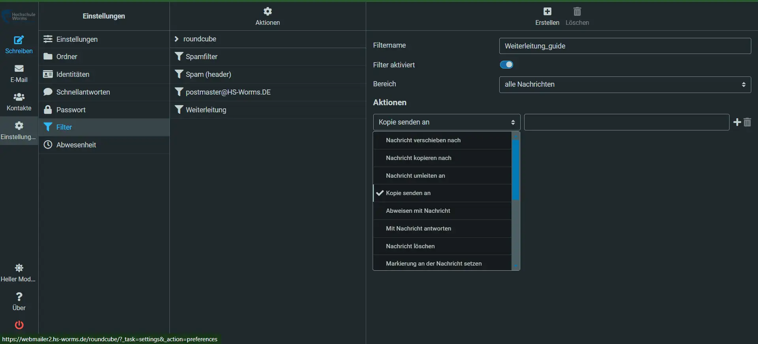This screenshot has height=344, width=758.
Task: Click the dropdown list scrollbar
Action: [515, 169]
